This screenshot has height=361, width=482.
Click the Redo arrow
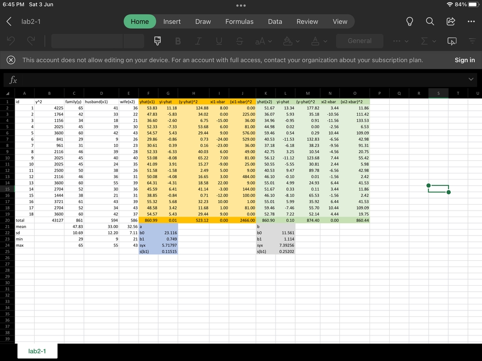click(31, 41)
